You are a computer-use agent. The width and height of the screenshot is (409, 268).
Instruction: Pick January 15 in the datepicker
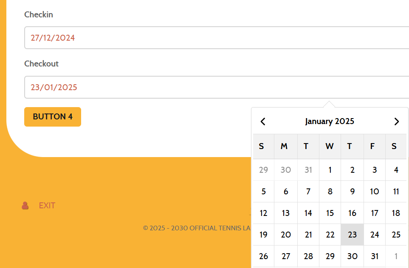point(330,213)
